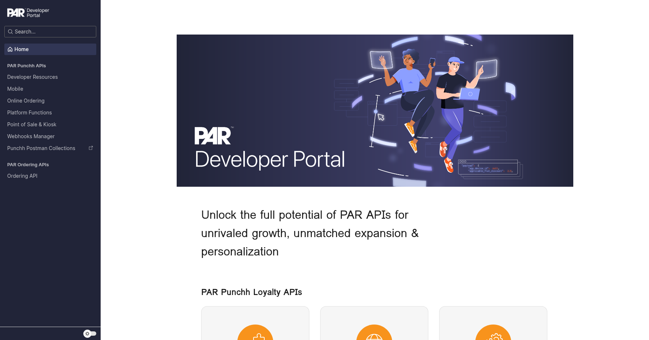The height and width of the screenshot is (340, 649).
Task: Open the Home sidebar item
Action: pyautogui.click(x=50, y=49)
